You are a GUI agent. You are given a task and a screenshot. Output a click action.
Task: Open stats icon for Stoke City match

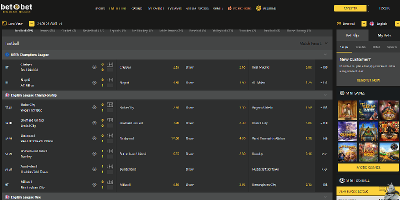[94, 107]
